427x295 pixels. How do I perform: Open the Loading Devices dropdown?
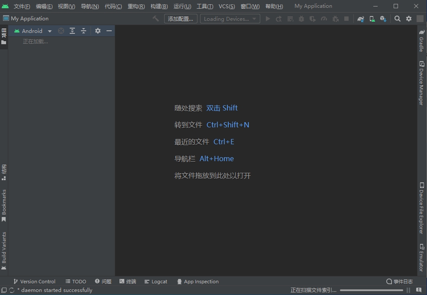coord(230,19)
